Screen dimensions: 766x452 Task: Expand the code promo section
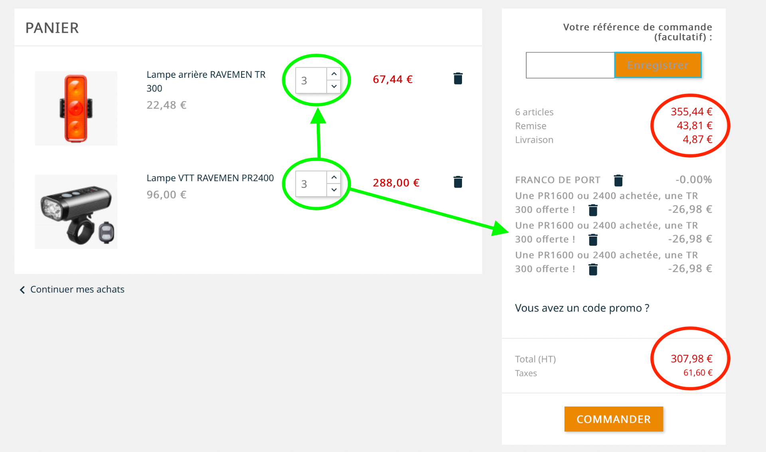tap(582, 308)
